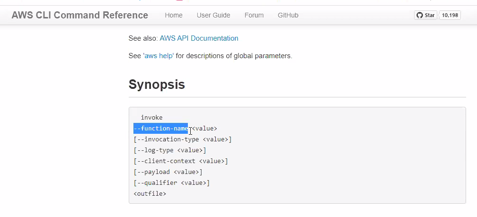This screenshot has width=477, height=217.
Task: Click the 'See also:' text
Action: pos(143,38)
